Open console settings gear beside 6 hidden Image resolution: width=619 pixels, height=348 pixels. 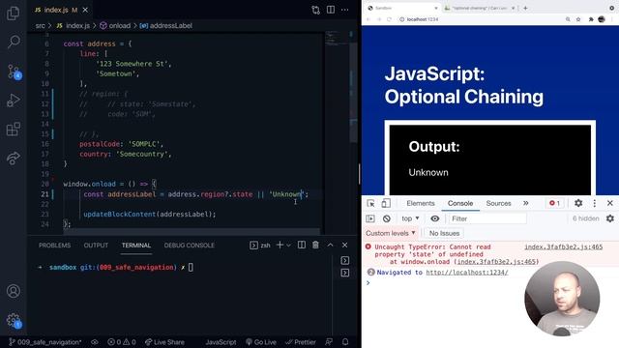tap(610, 218)
